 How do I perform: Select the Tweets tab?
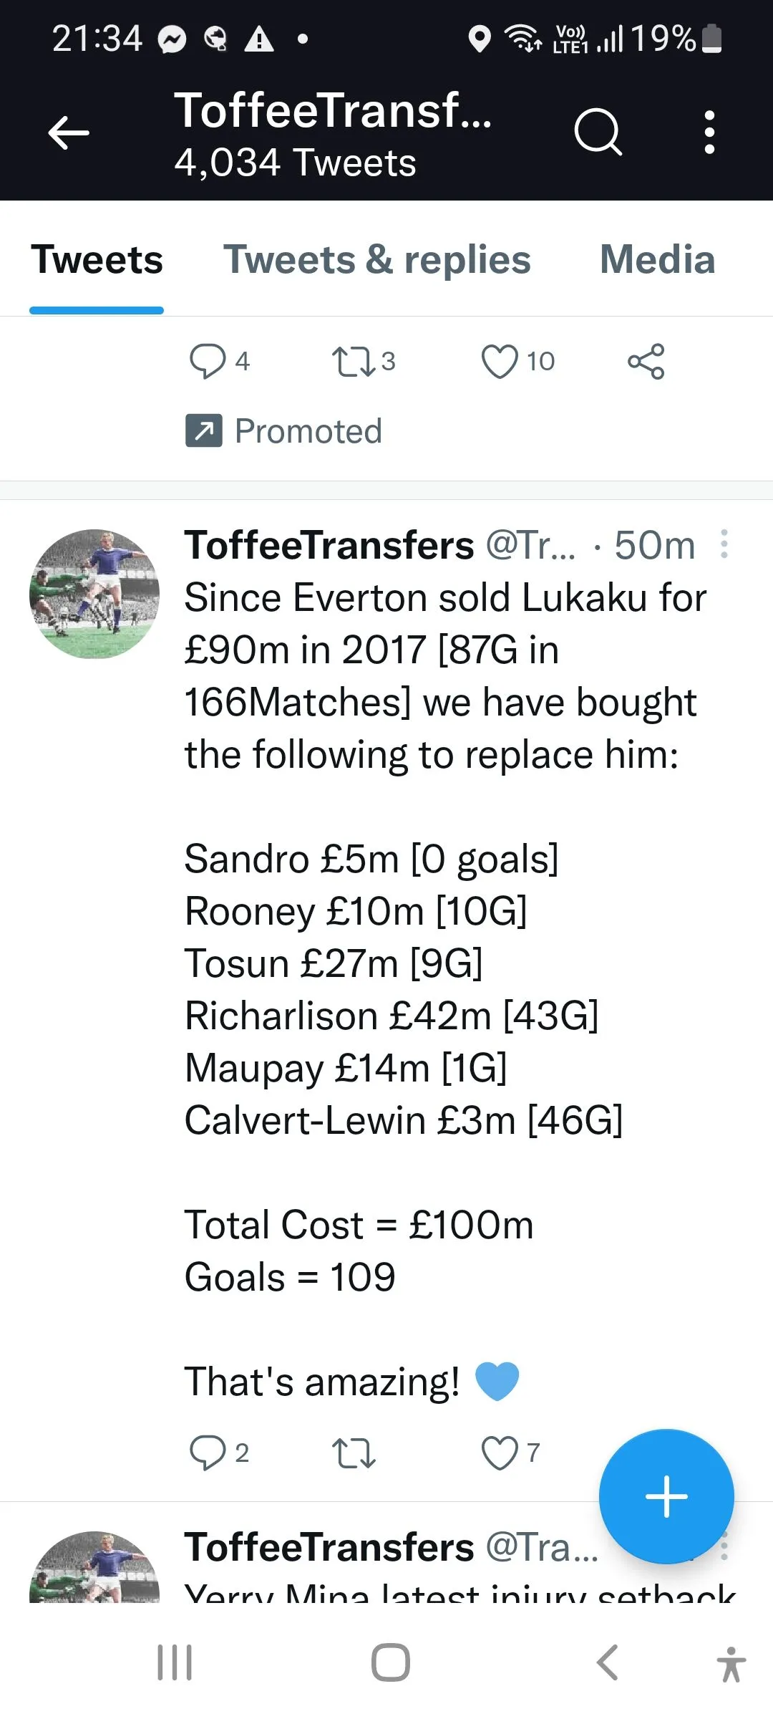click(x=97, y=259)
